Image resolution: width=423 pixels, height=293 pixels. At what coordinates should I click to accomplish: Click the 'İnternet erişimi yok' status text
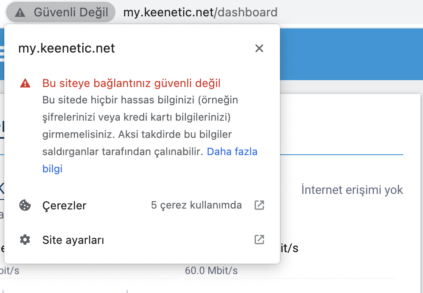[x=352, y=190]
